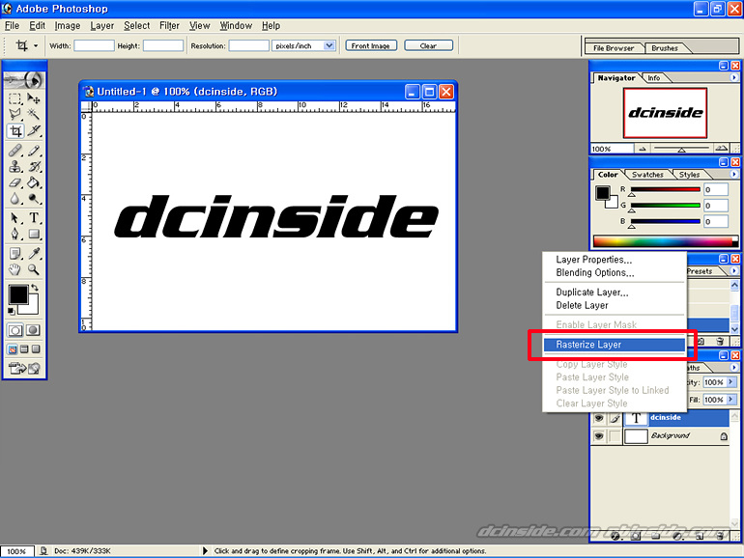The image size is (744, 558).
Task: Select the Dodge tool
Action: pyautogui.click(x=33, y=199)
